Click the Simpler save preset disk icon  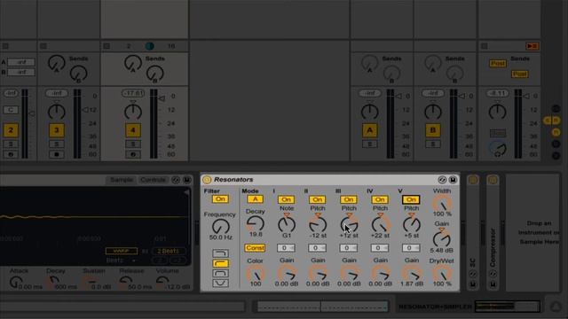[x=186, y=180]
